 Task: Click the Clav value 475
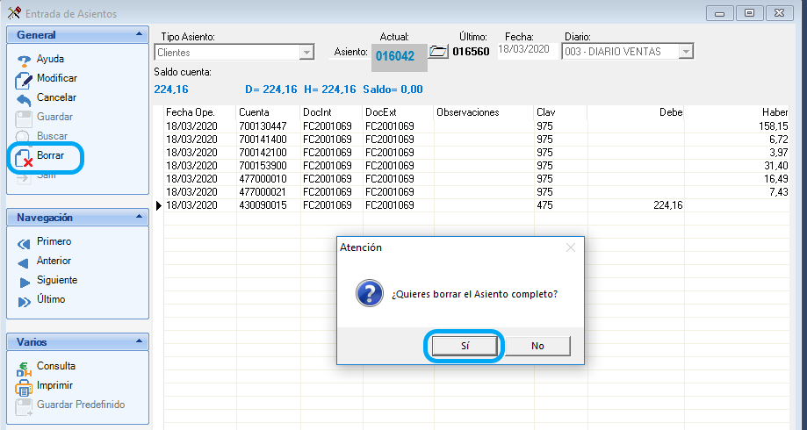[544, 205]
